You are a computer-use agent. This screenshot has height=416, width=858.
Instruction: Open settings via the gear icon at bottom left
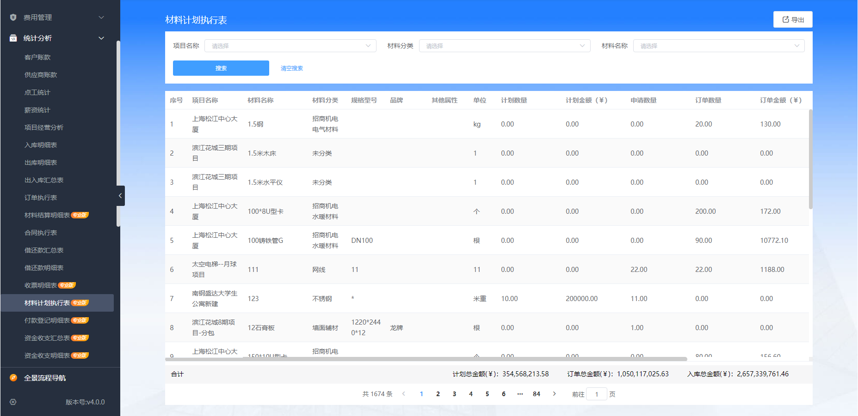coord(12,402)
